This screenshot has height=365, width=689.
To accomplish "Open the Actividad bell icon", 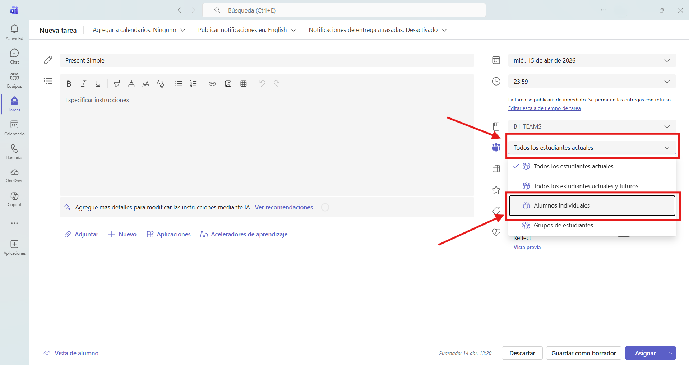I will [x=14, y=32].
